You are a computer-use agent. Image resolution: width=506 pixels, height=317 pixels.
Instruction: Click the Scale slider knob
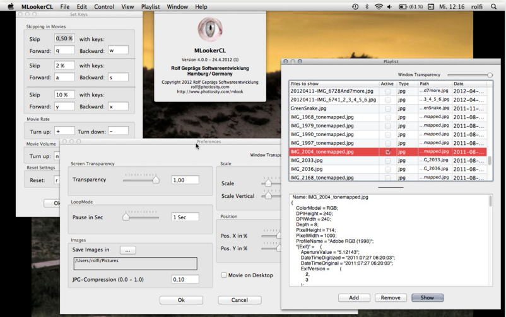tap(268, 183)
